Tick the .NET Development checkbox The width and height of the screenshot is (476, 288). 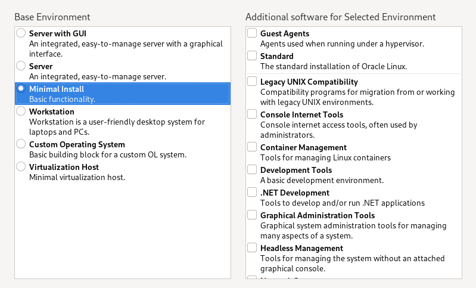coord(252,192)
